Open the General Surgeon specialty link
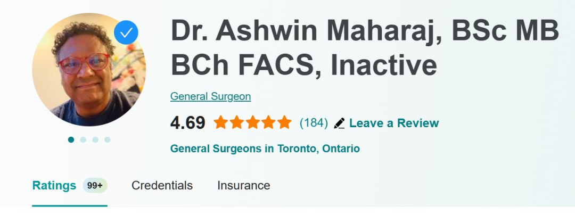This screenshot has width=575, height=215. coord(210,97)
